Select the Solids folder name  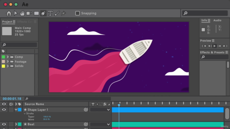click(19, 66)
